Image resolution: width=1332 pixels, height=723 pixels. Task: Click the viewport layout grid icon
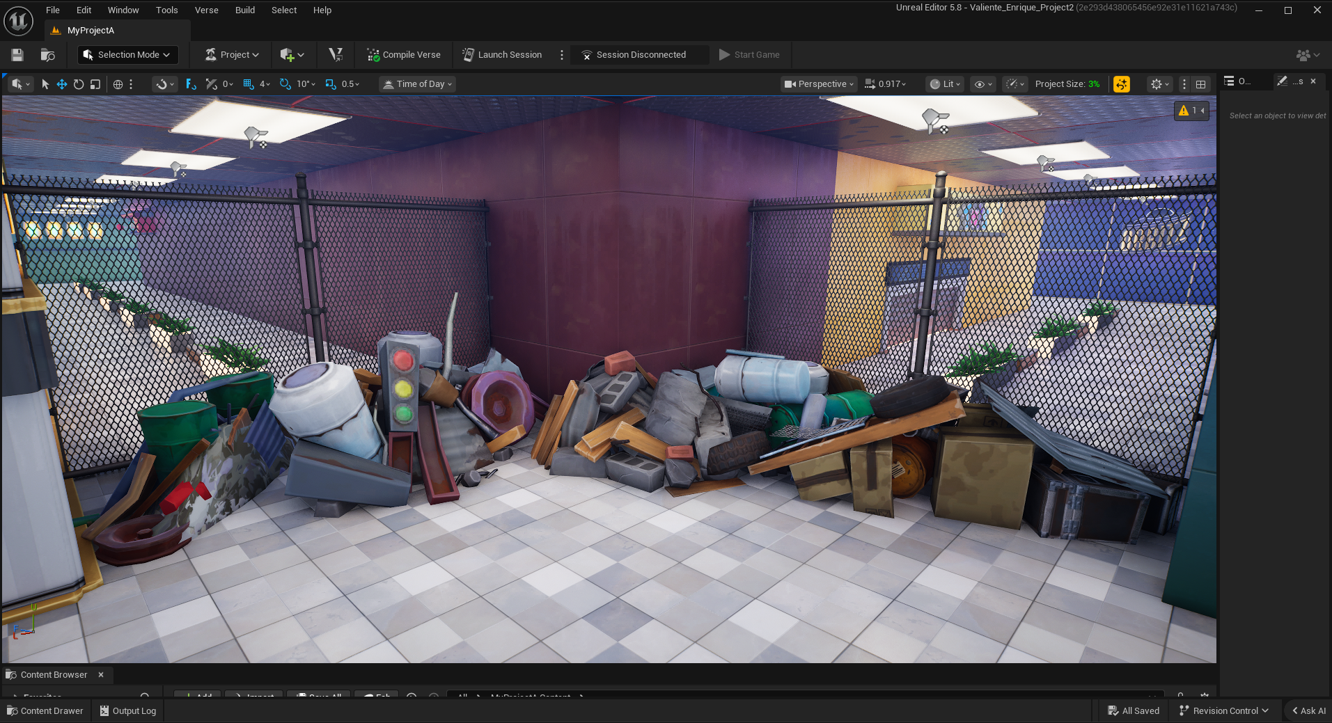coord(1201,84)
